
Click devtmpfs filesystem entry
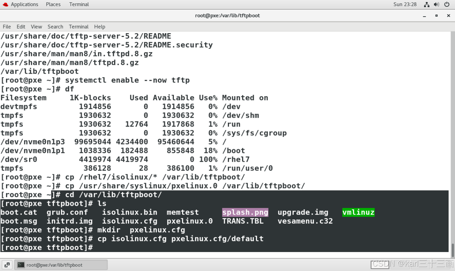click(x=19, y=107)
